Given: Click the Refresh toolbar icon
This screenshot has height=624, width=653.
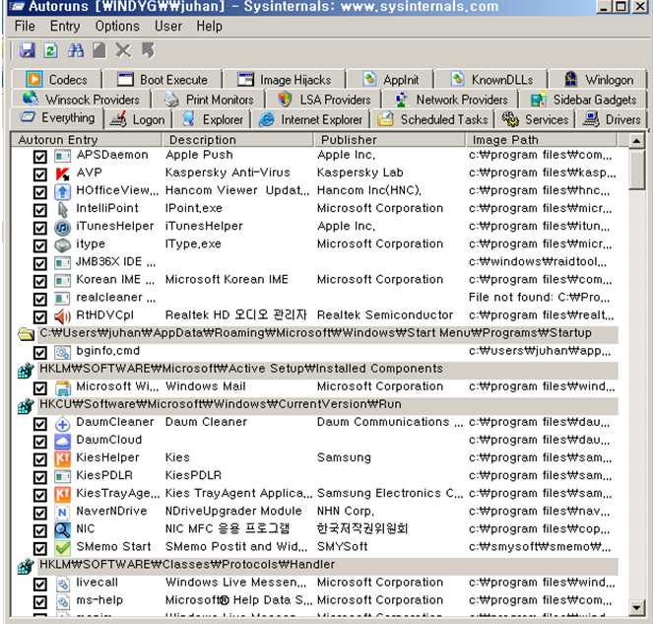Looking at the screenshot, I should [51, 50].
